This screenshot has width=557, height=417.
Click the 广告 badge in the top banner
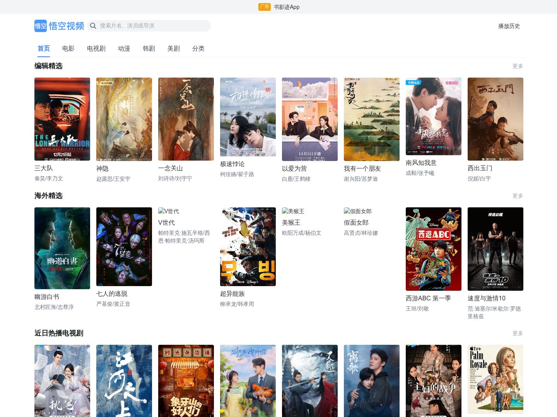(x=265, y=7)
